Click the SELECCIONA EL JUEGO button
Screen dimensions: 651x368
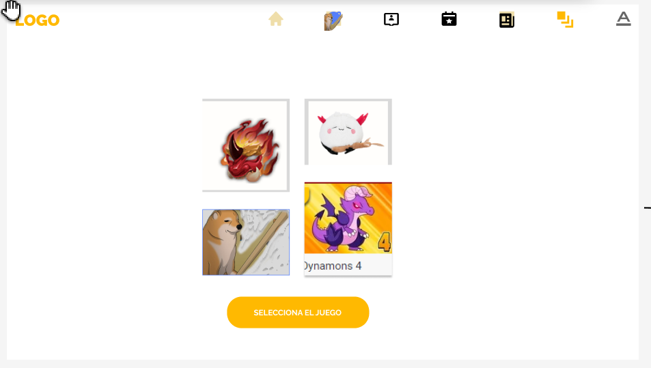coord(298,313)
